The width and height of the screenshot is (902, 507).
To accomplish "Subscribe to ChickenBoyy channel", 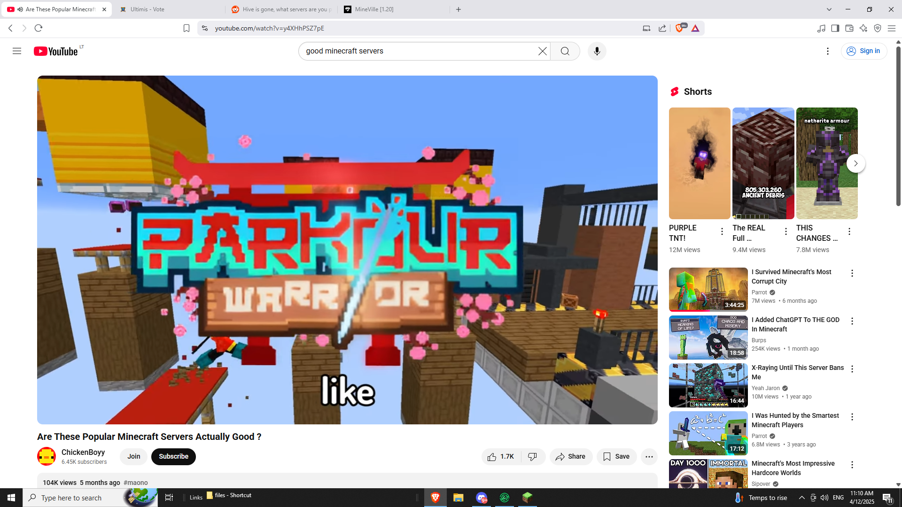I will click(173, 456).
